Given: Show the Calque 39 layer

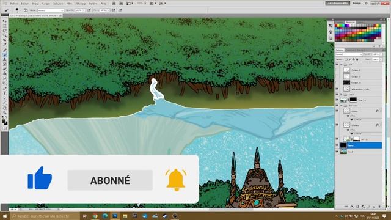Looking at the screenshot, I should click(x=337, y=76).
